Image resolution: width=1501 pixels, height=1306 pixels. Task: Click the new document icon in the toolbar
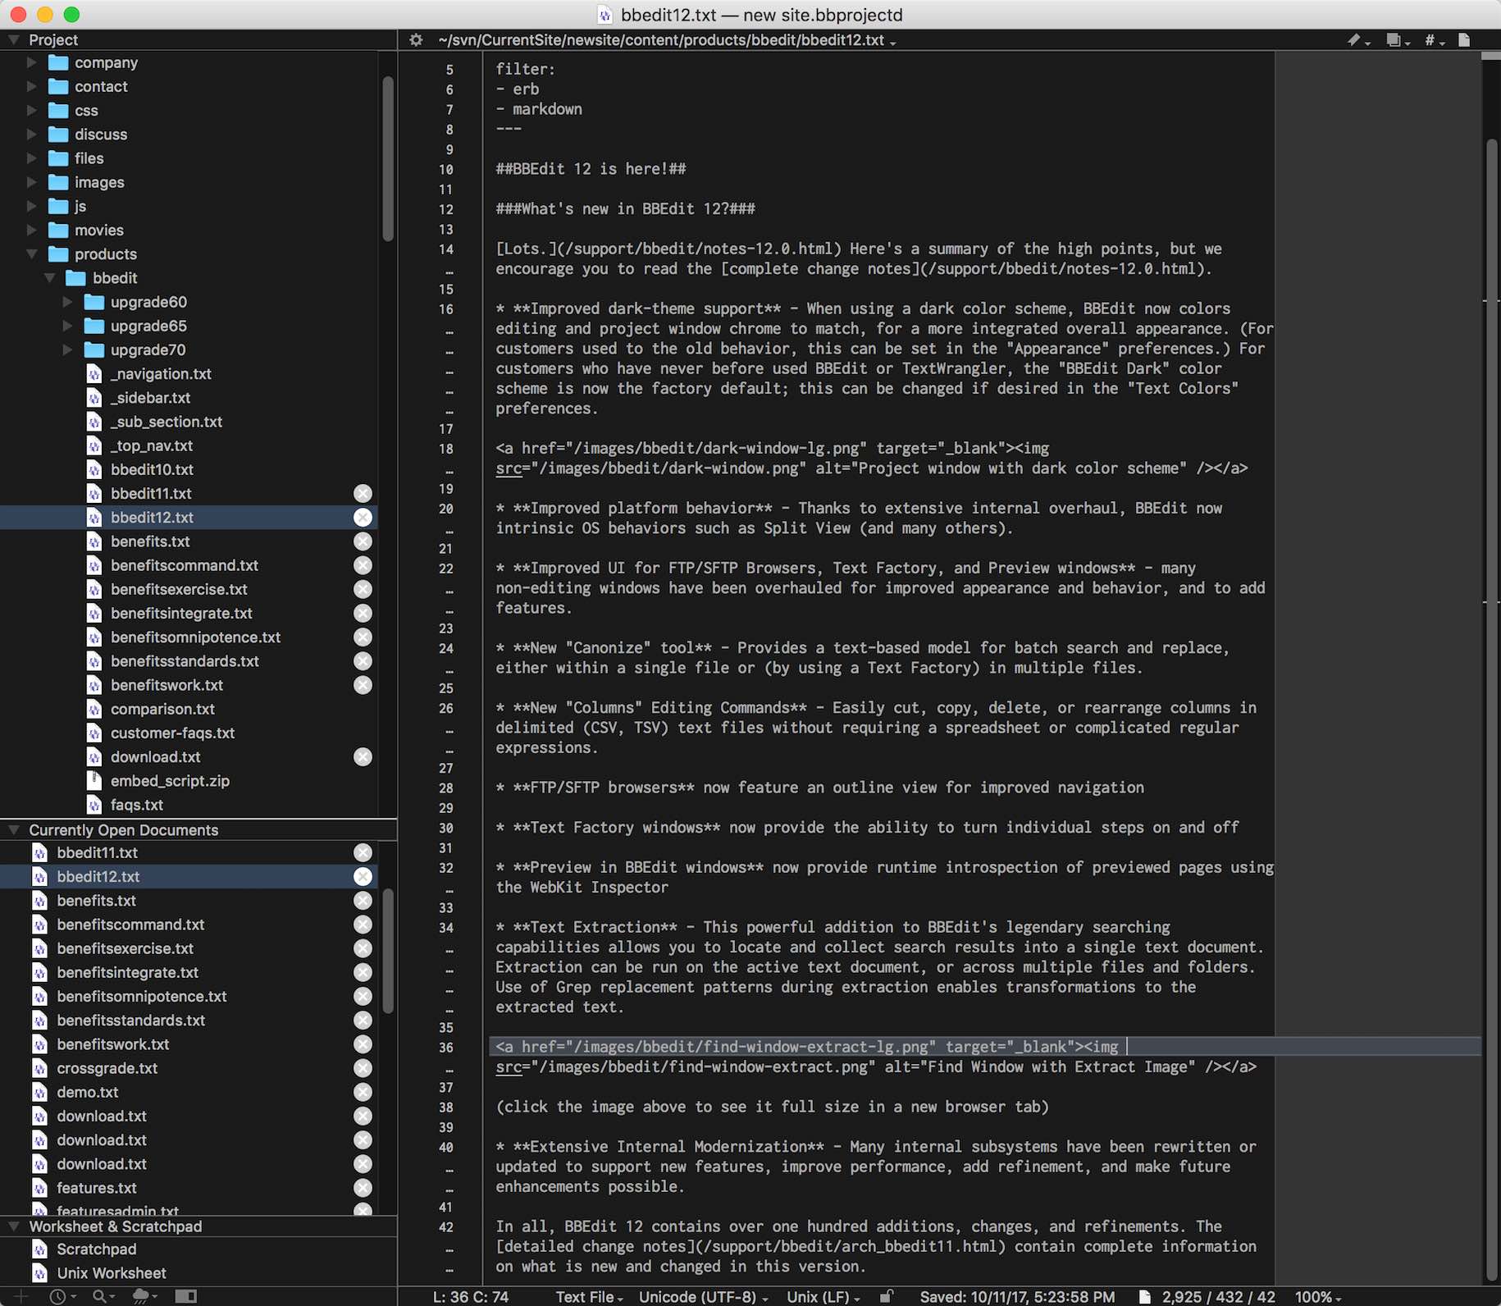pyautogui.click(x=1465, y=39)
